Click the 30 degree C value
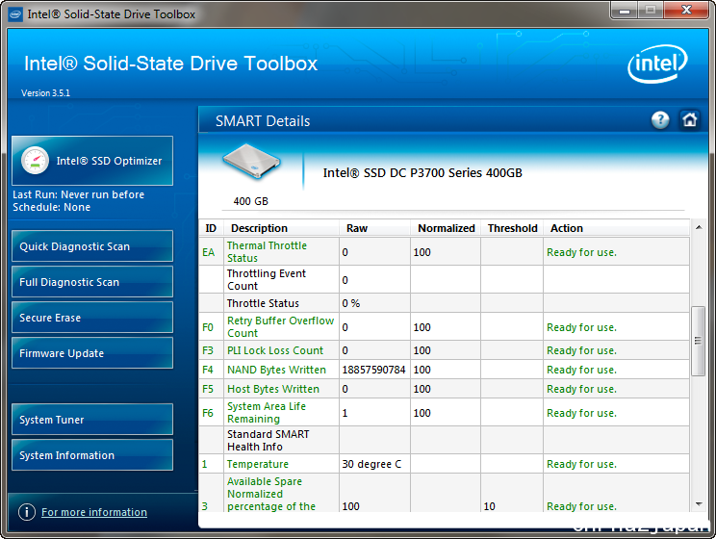 [x=371, y=464]
